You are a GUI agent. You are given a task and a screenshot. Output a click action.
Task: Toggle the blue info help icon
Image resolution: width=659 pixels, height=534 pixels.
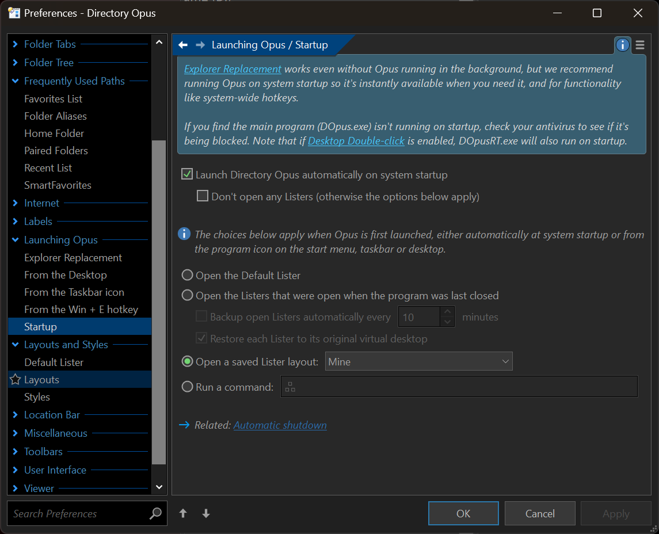point(622,45)
